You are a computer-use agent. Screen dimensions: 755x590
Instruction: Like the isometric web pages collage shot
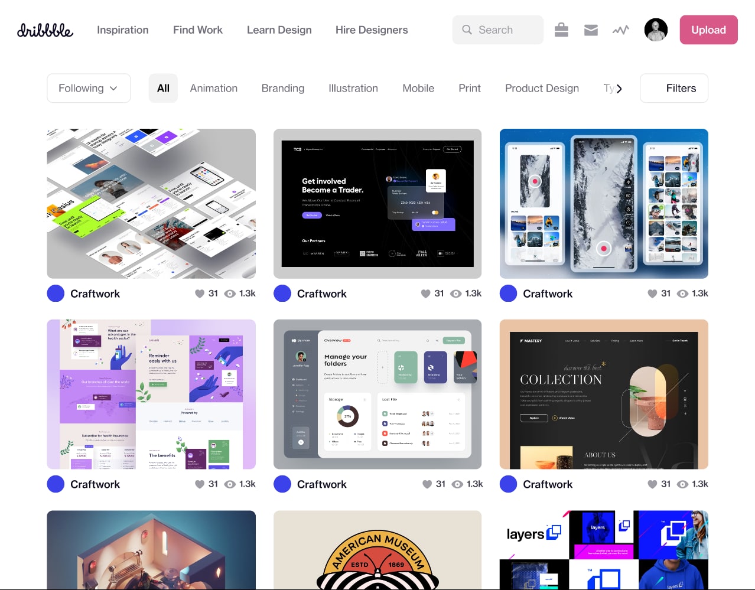(x=200, y=294)
